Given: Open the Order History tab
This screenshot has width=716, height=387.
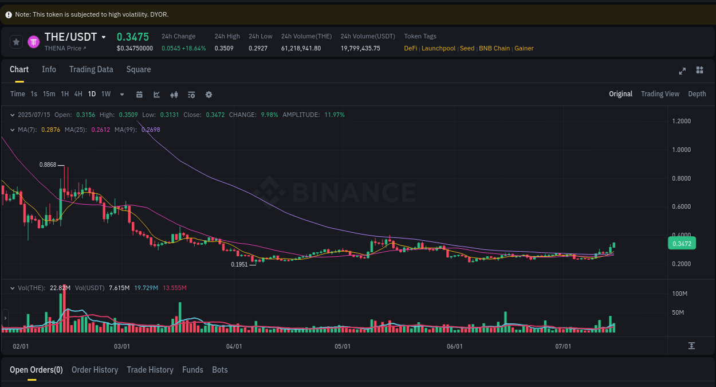Looking at the screenshot, I should (x=95, y=370).
